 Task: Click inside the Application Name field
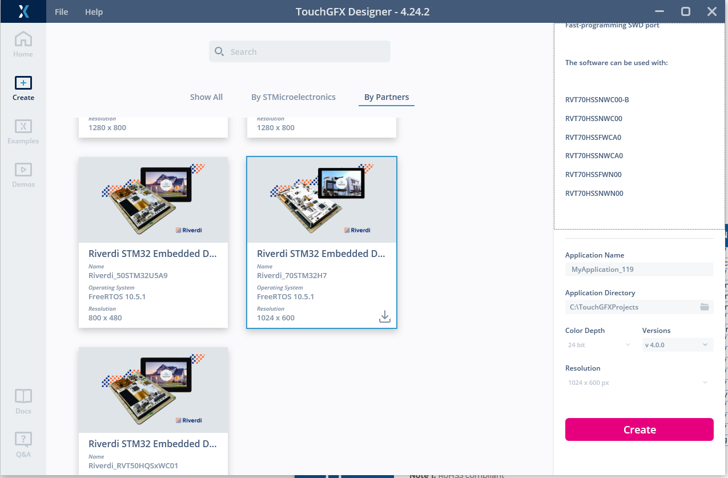tap(639, 268)
